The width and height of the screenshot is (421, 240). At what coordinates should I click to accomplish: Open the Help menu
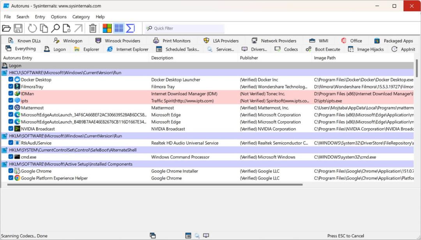tap(100, 17)
